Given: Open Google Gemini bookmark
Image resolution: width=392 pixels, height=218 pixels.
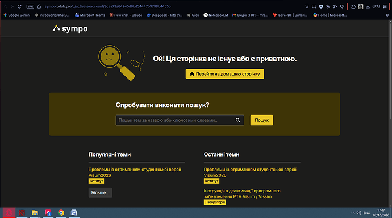Looking at the screenshot, I should coord(16,15).
